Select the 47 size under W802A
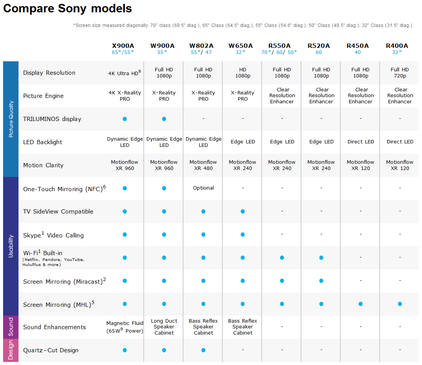 pos(208,52)
